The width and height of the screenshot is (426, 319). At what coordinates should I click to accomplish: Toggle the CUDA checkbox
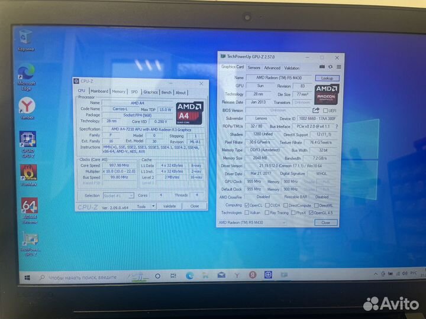[x=267, y=206]
